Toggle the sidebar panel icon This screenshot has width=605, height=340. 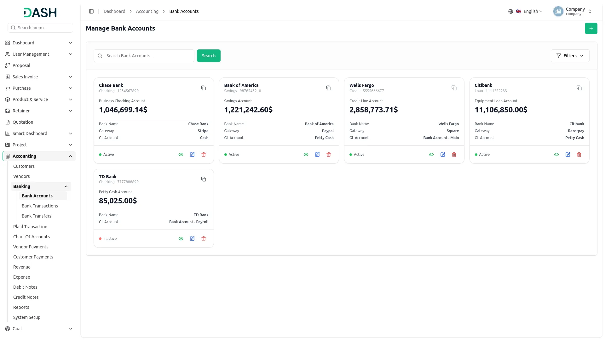click(x=91, y=11)
